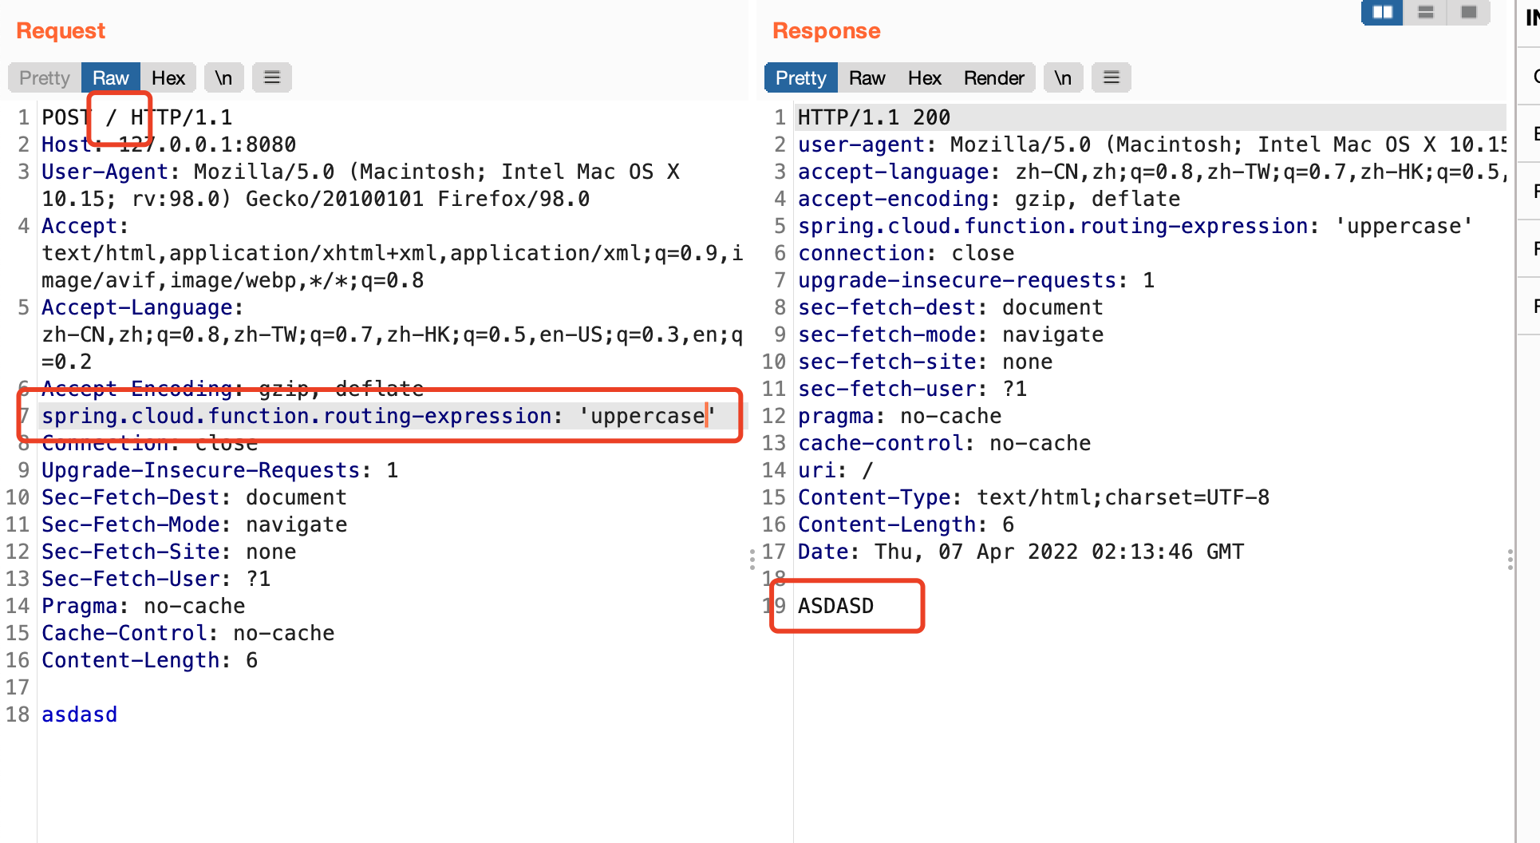This screenshot has height=843, width=1540.
Task: Click the Upgrade-Insecure-Requests header in request
Action: (x=220, y=470)
